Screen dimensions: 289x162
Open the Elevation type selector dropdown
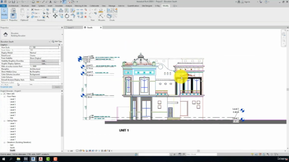(62, 34)
